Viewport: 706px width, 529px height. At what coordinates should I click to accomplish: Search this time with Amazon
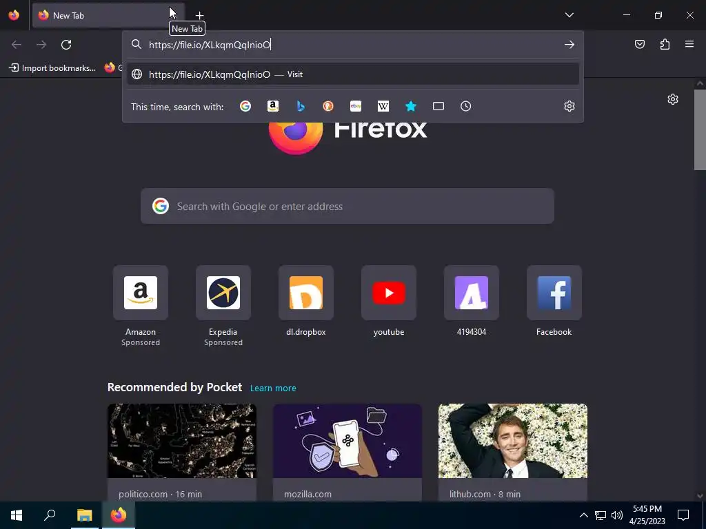[273, 106]
